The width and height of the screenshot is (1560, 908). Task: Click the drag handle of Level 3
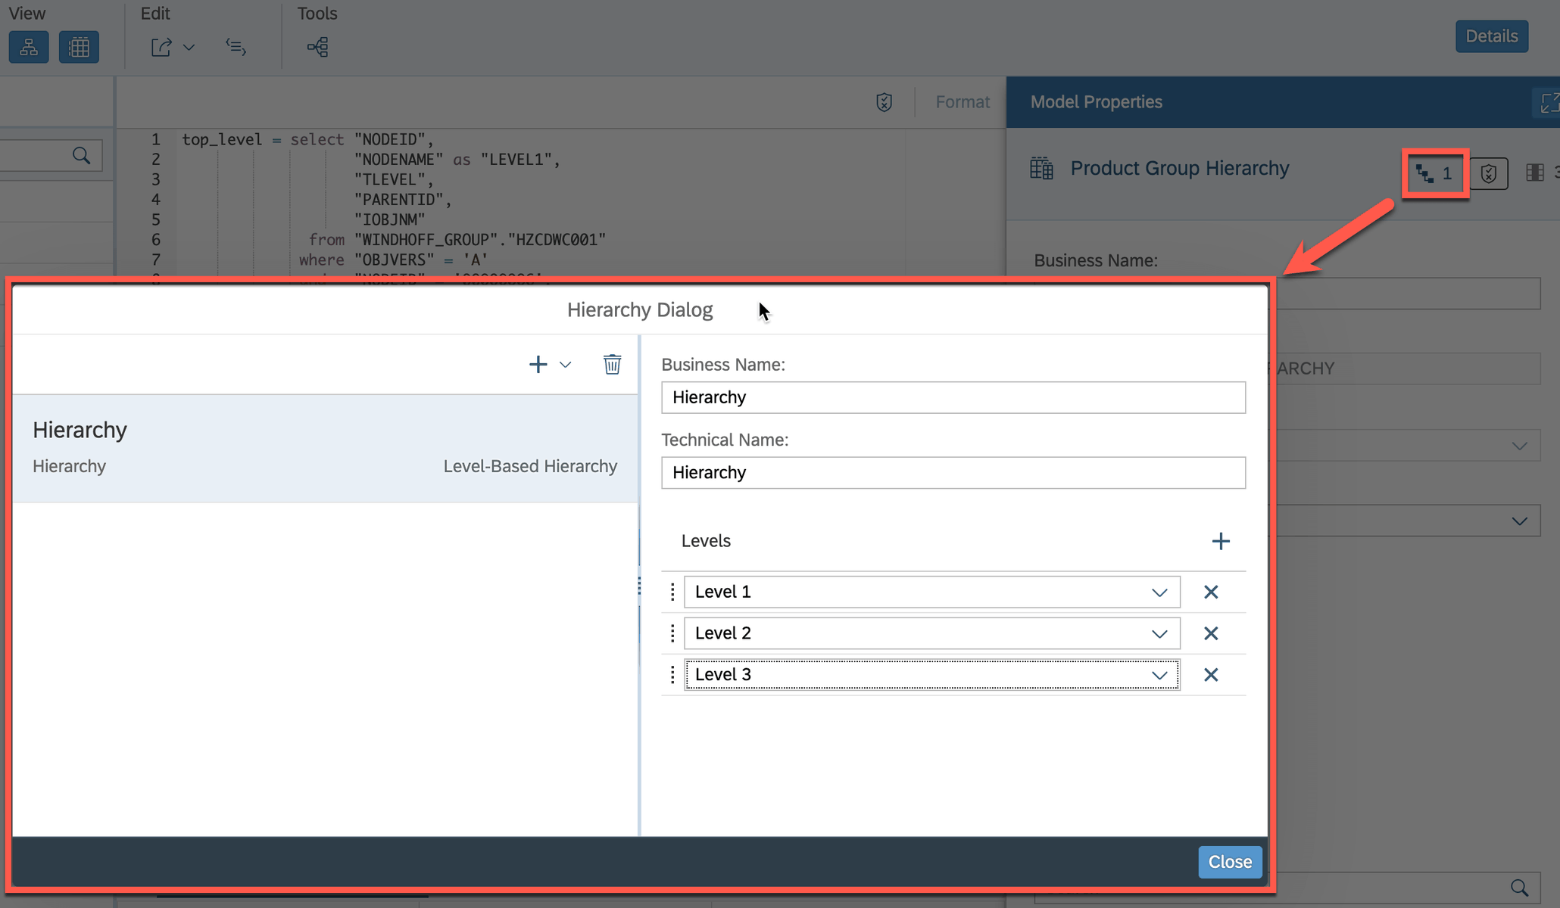click(x=672, y=675)
